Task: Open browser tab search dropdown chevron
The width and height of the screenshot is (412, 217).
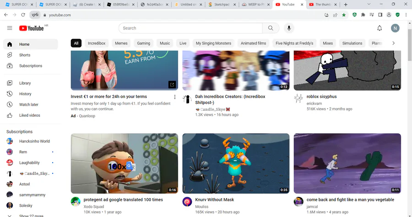Action: pyautogui.click(x=369, y=4)
